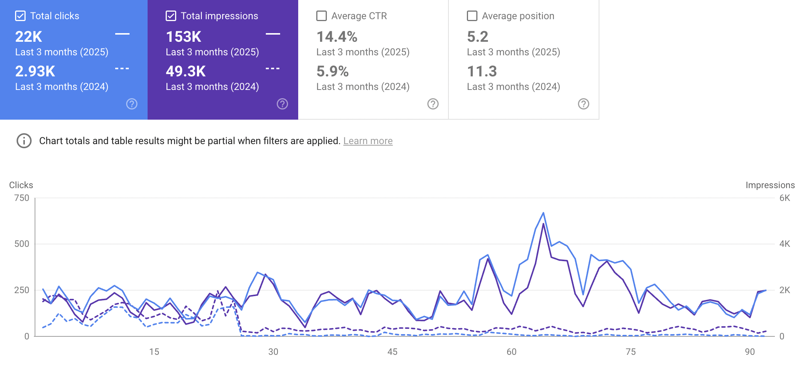The image size is (805, 371).
Task: Enable the Average CTR checkbox
Action: pyautogui.click(x=322, y=16)
